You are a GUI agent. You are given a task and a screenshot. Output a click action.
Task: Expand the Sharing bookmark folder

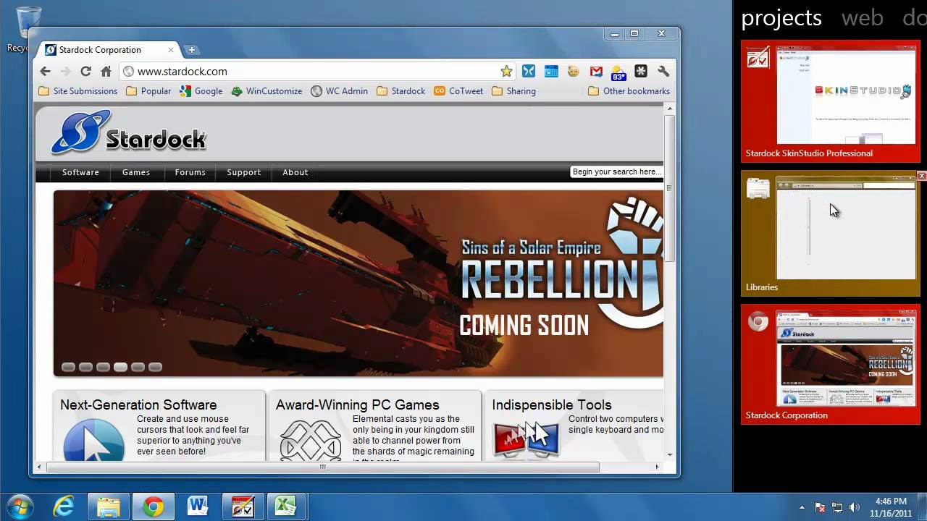tap(513, 91)
